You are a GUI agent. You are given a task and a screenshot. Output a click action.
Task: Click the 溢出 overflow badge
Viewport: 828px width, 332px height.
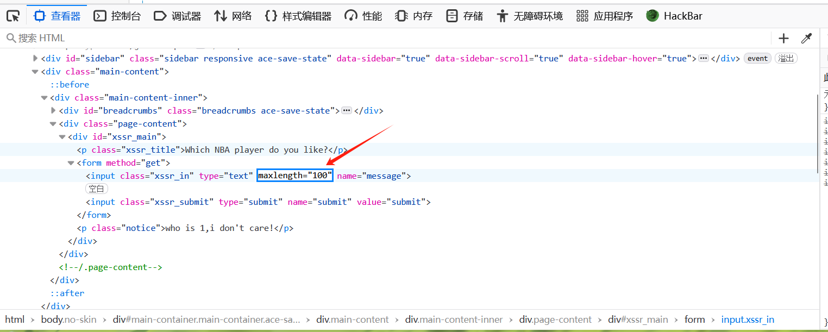786,58
